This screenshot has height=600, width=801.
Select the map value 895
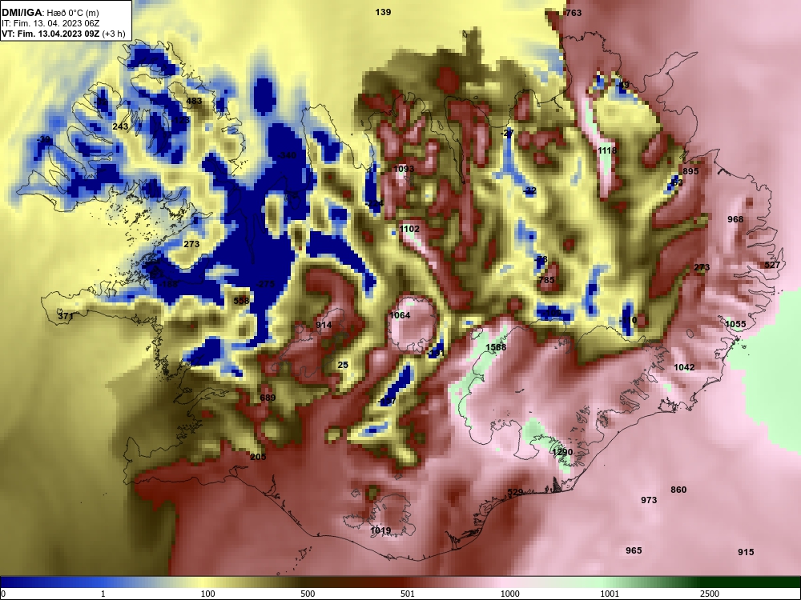point(690,171)
